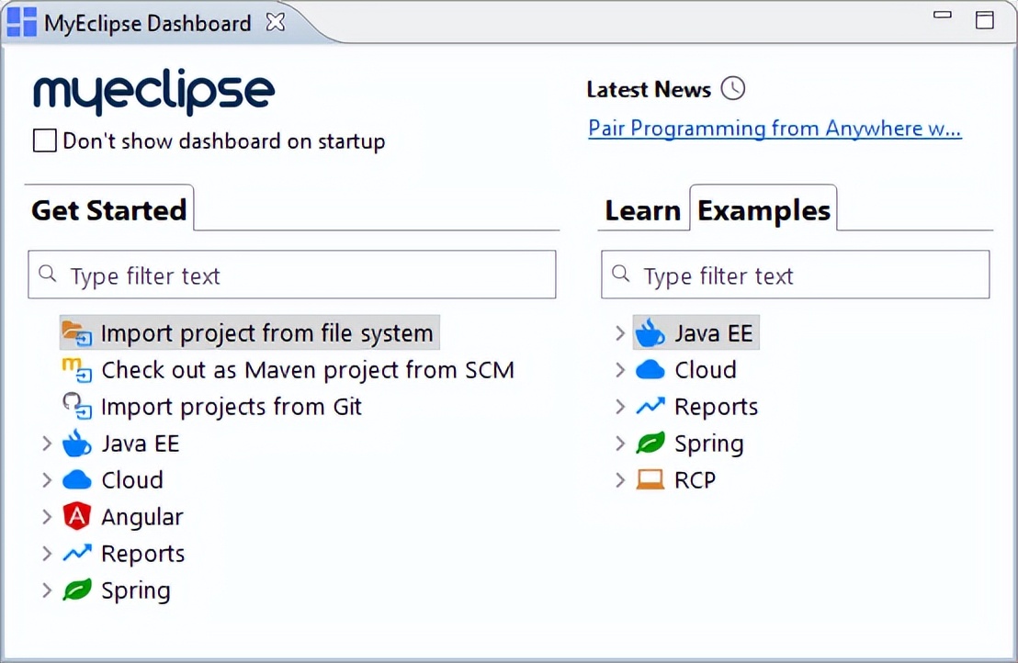
Task: Open the Pair Programming from Anywhere news link
Action: [x=775, y=128]
